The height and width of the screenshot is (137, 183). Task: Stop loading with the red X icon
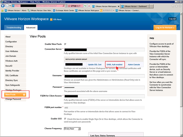click(x=89, y=6)
